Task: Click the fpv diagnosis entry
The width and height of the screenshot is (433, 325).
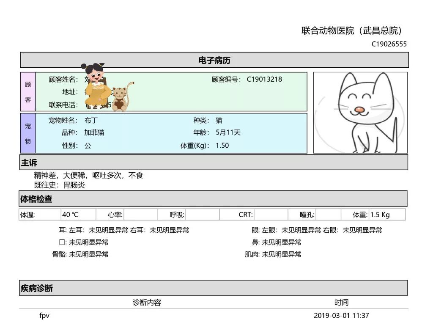Action: [44, 316]
